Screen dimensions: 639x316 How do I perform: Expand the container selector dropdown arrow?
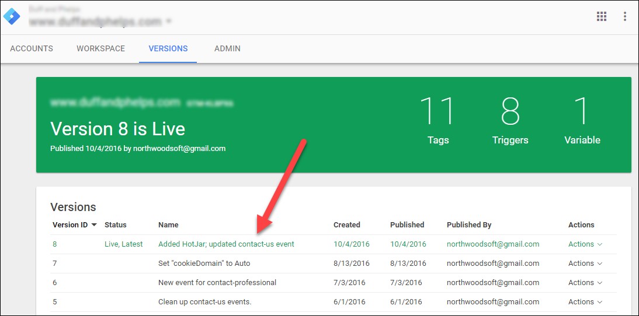pos(169,21)
